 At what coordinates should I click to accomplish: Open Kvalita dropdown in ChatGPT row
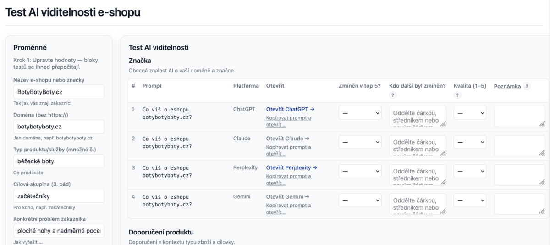tap(470, 112)
